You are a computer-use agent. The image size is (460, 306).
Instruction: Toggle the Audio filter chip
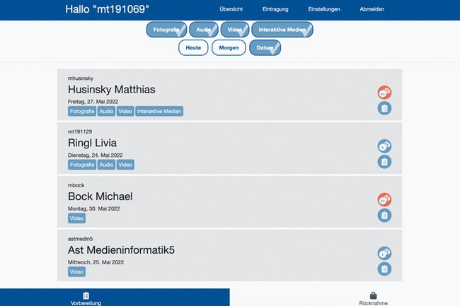coord(205,30)
